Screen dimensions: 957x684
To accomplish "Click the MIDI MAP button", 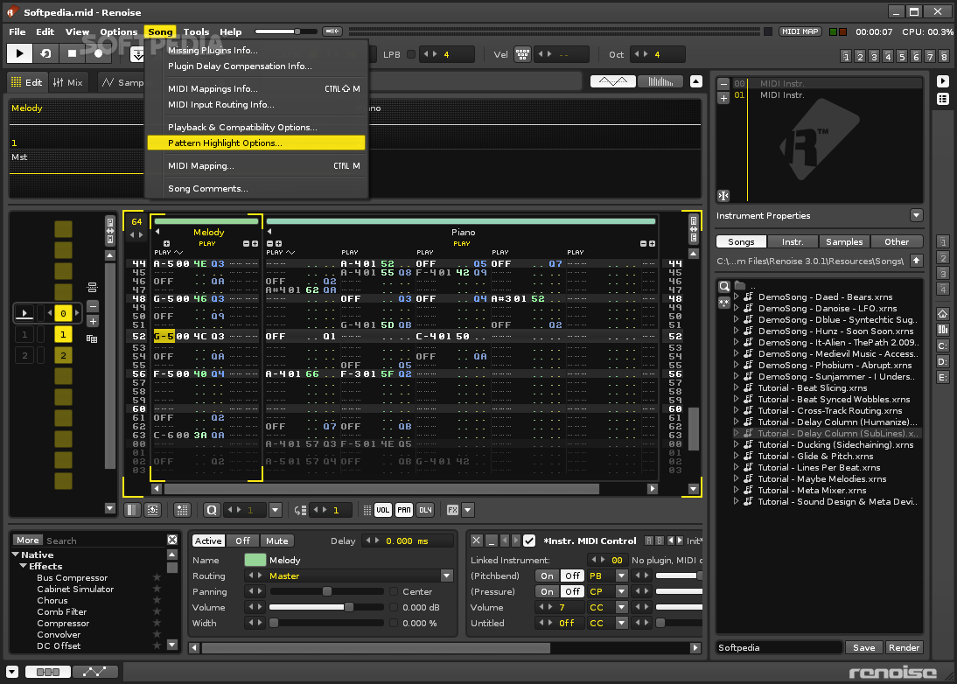I will point(800,31).
